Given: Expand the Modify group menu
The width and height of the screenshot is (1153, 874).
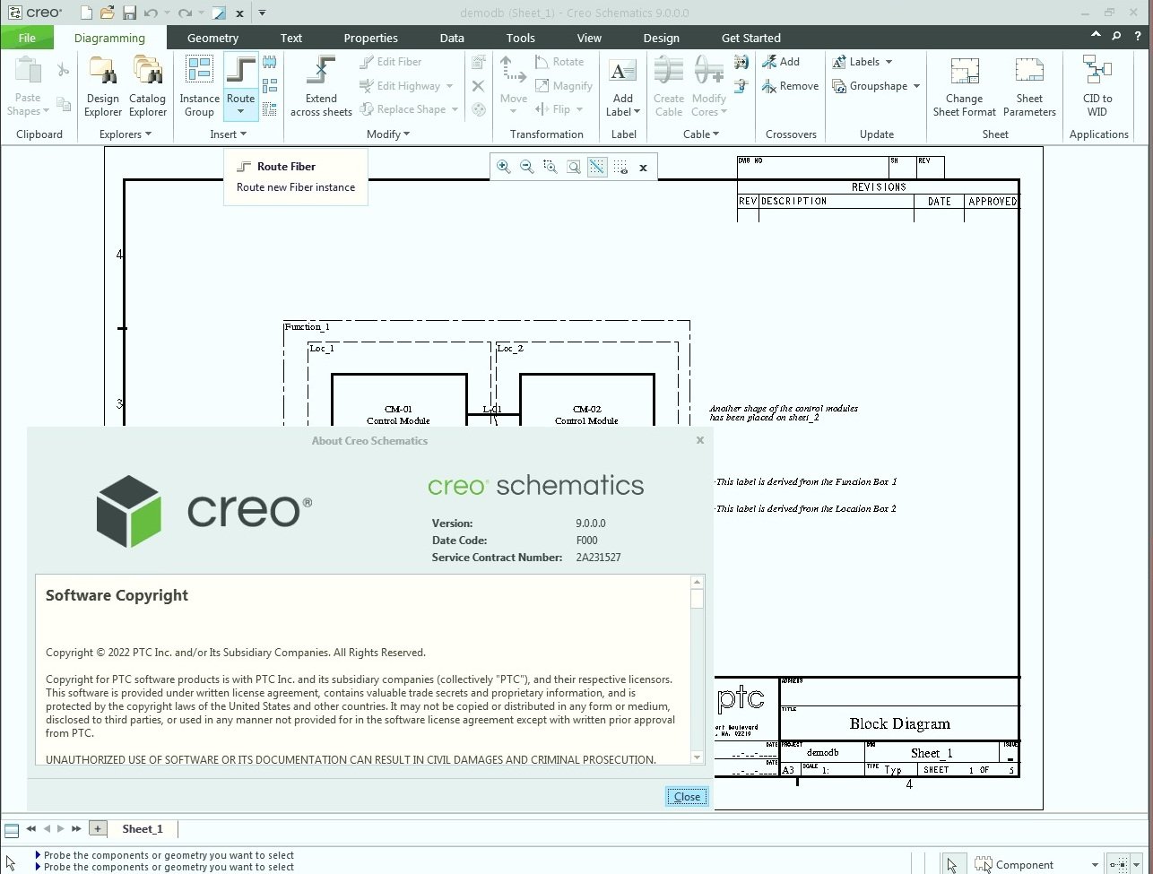Looking at the screenshot, I should 388,134.
